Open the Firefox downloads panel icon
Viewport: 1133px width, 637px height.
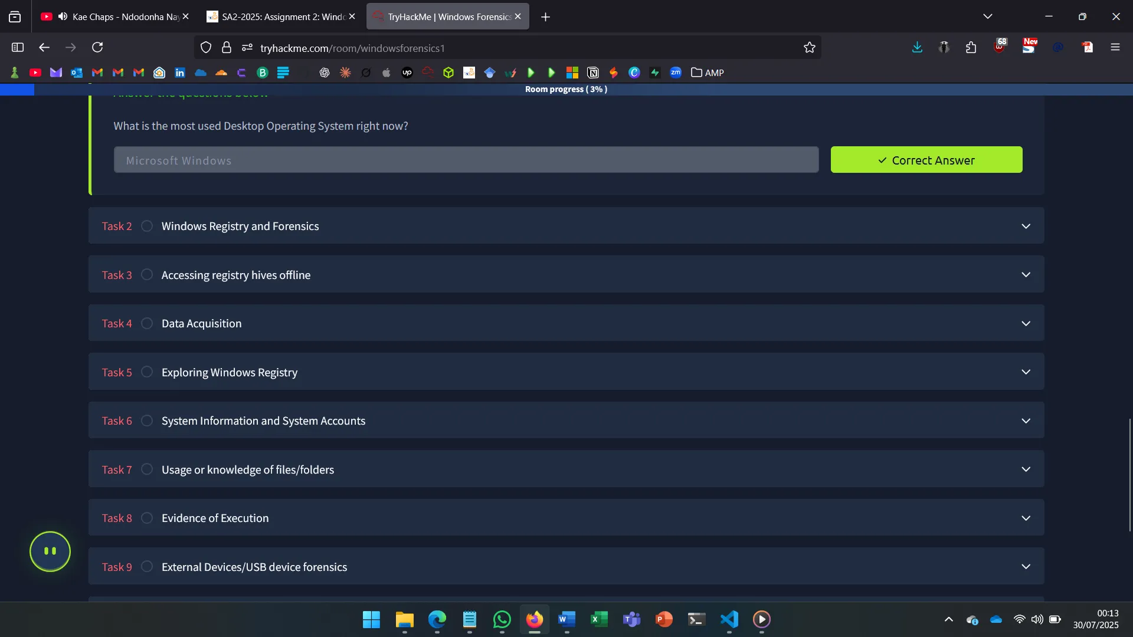(x=917, y=47)
